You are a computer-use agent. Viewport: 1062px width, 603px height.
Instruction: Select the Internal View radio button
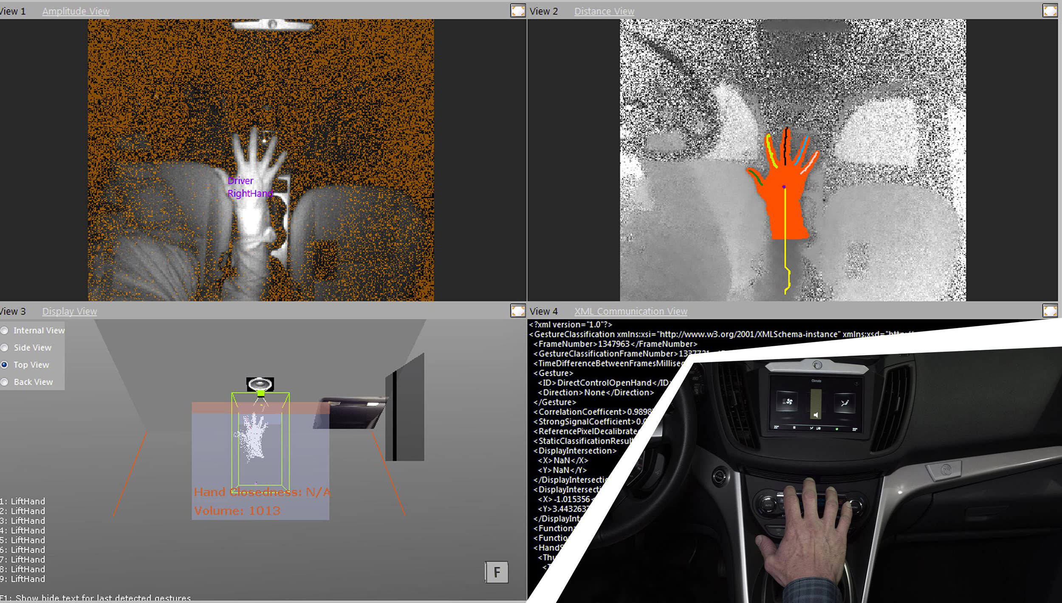[5, 330]
